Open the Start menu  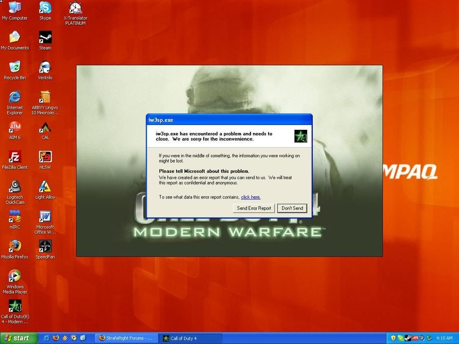[x=19, y=338]
